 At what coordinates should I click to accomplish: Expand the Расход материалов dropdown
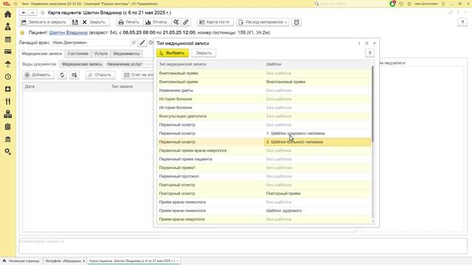[263, 22]
